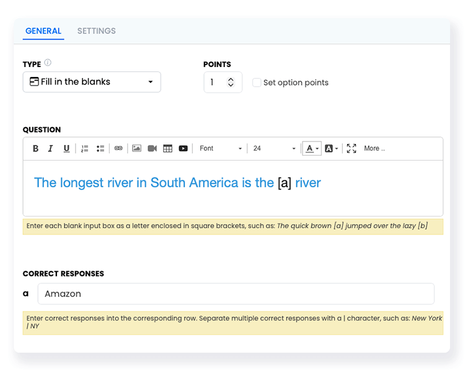Insert a table into the question
Screen dimensions: 465x371
click(x=167, y=148)
